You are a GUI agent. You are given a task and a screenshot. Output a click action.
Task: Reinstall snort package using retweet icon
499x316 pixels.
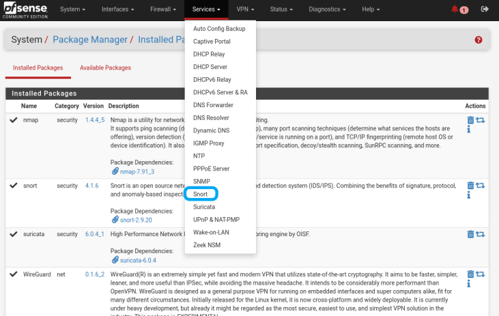coord(480,185)
